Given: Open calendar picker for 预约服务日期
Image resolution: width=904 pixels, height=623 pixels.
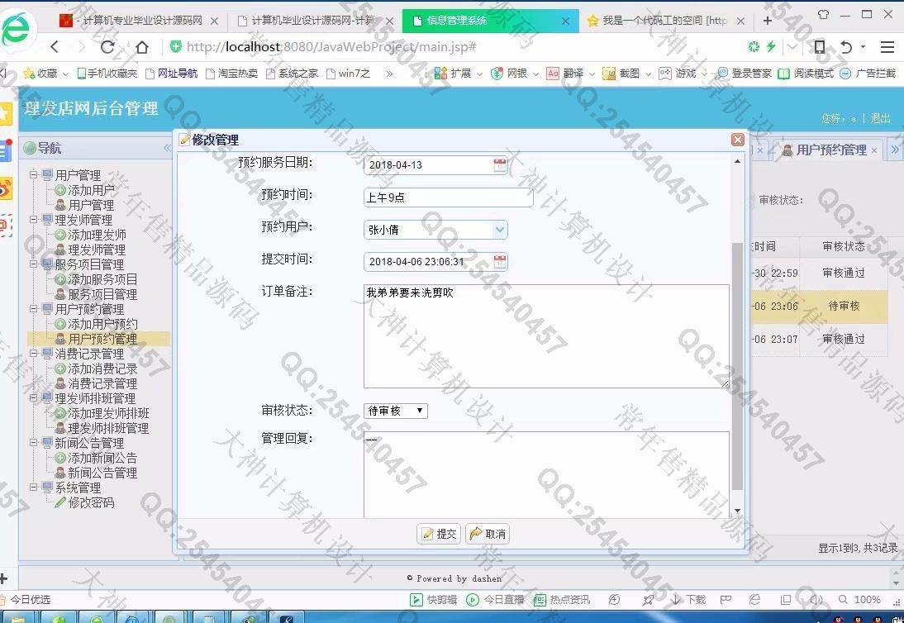Looking at the screenshot, I should pyautogui.click(x=500, y=164).
